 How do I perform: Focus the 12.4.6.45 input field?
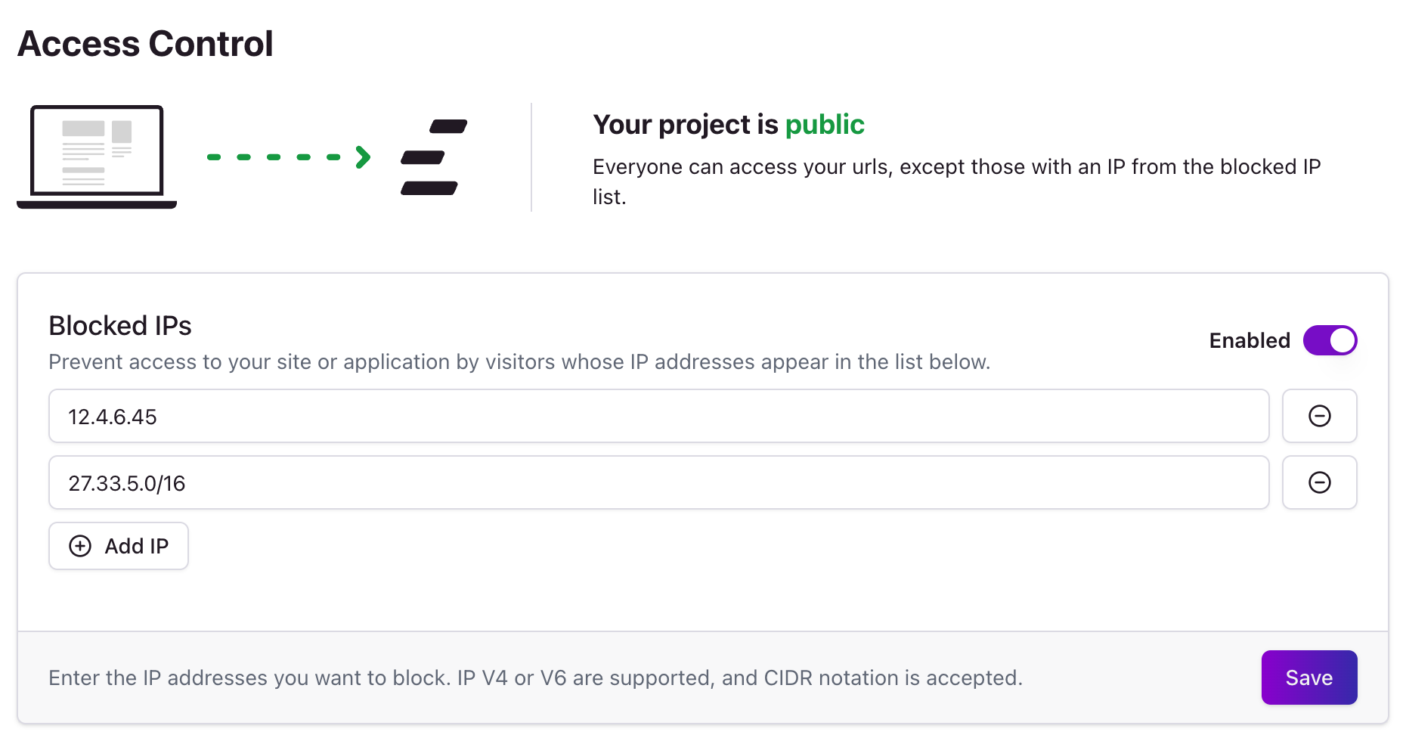coord(658,416)
